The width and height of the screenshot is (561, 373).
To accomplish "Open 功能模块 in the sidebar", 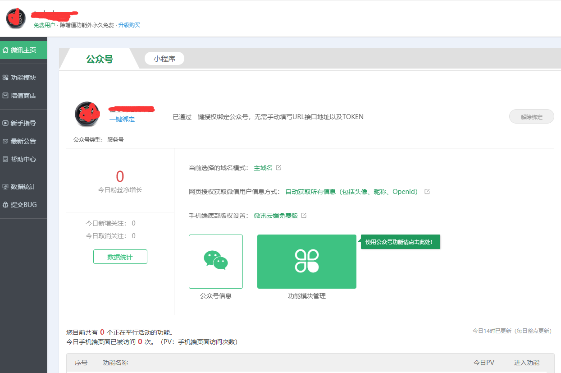I will coord(23,78).
